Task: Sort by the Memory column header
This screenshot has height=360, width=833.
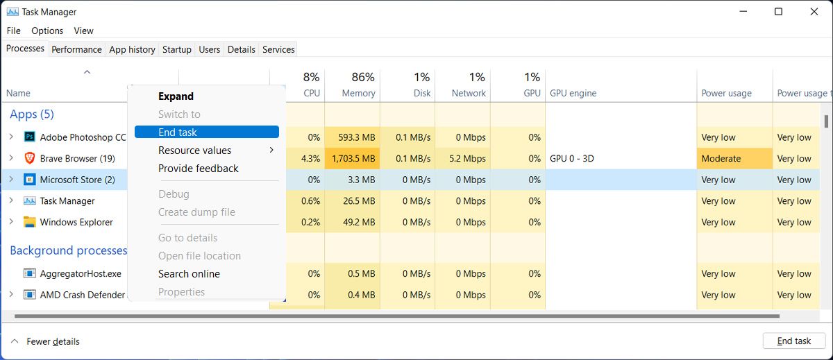Action: pos(352,85)
